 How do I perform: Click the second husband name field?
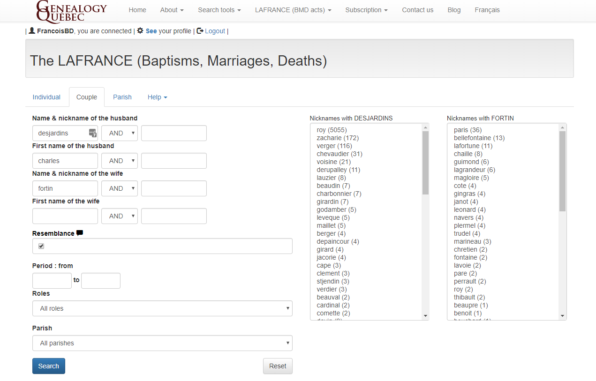174,133
